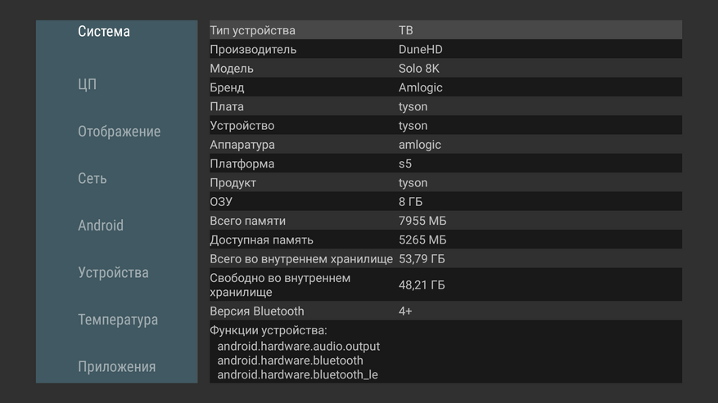Select the ОЗУ 8 ГБ row

click(x=445, y=202)
